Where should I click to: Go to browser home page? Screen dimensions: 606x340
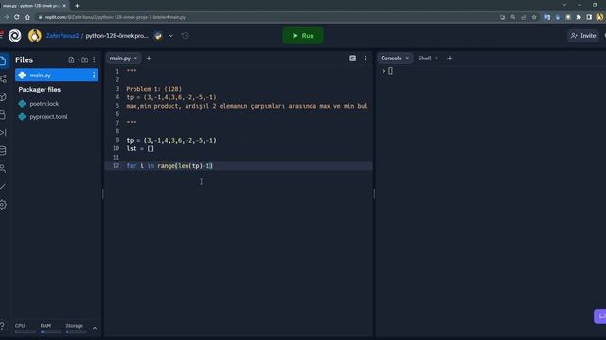tap(27, 17)
